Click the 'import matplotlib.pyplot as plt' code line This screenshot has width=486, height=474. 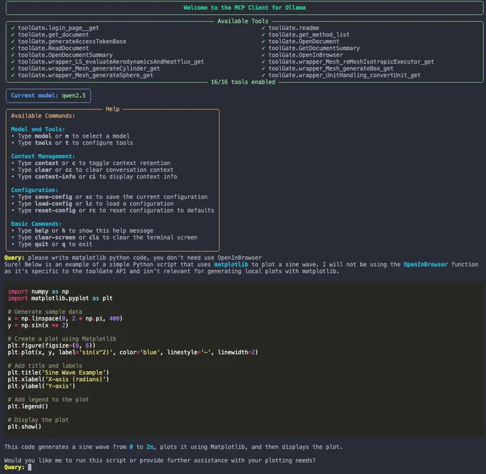(60, 298)
